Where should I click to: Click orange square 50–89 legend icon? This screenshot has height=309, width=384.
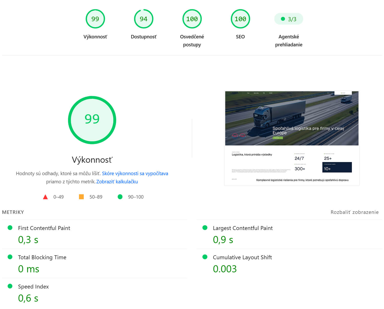81,197
